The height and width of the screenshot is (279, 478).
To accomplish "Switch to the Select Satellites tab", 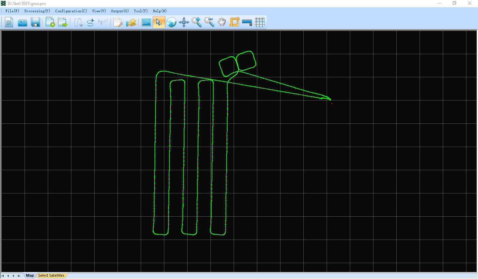I will click(x=51, y=275).
